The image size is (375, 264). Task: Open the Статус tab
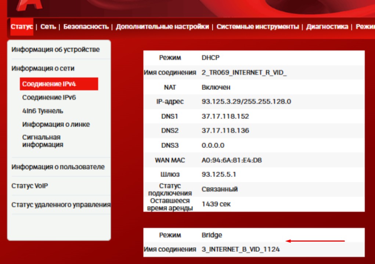click(x=22, y=27)
